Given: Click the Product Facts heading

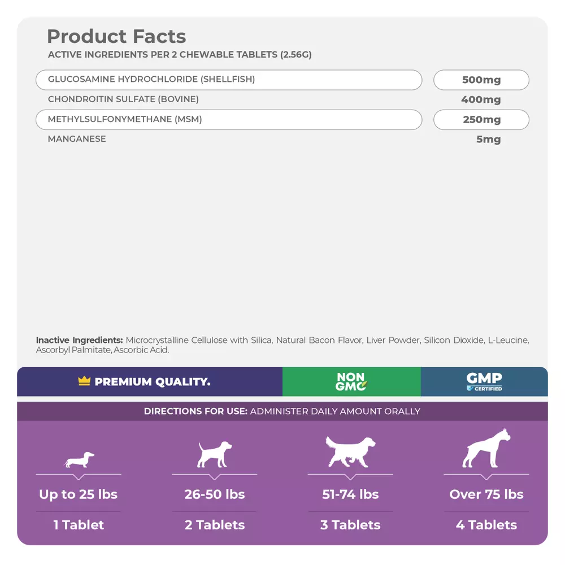Looking at the screenshot, I should [x=116, y=36].
